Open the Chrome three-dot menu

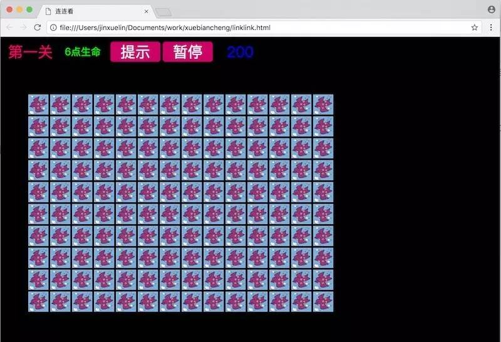click(x=491, y=28)
